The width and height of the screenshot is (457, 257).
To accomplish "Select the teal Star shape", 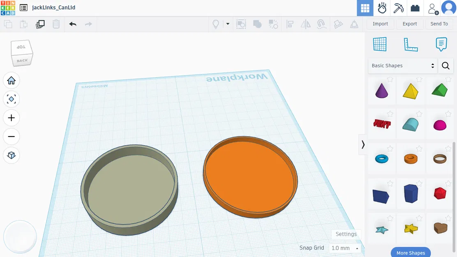I will (382, 230).
